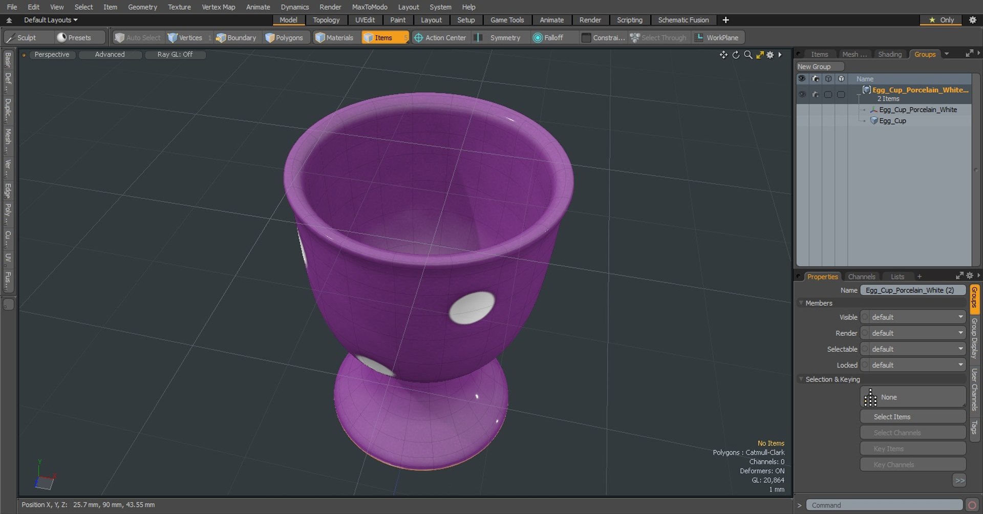Open the Geometry menu
983x514 pixels.
tap(142, 7)
